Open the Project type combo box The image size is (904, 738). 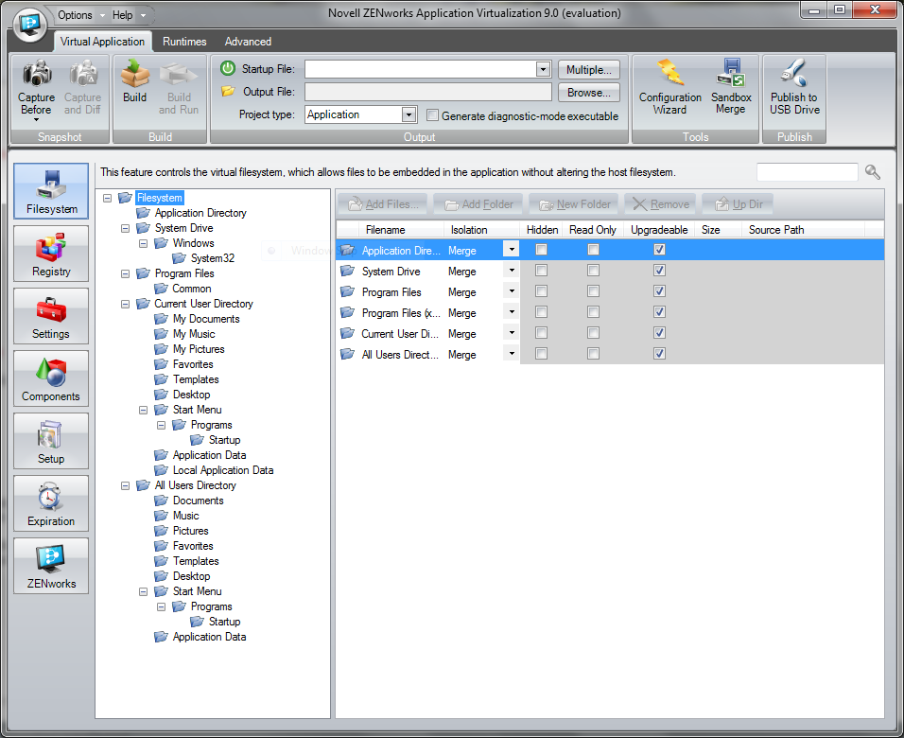click(361, 114)
